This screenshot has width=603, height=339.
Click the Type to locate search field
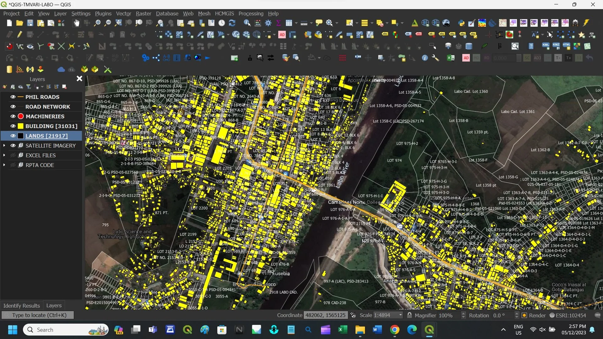coord(38,315)
